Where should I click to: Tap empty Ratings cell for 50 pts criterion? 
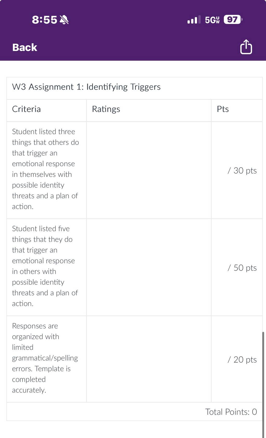coord(149,267)
